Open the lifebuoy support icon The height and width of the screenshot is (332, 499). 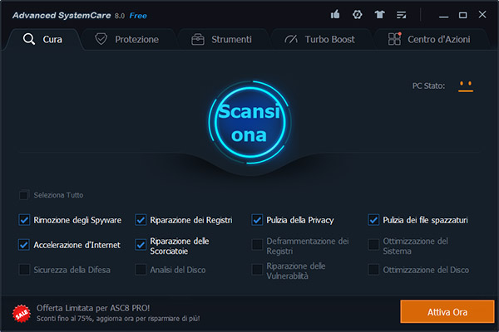pyautogui.click(x=357, y=15)
